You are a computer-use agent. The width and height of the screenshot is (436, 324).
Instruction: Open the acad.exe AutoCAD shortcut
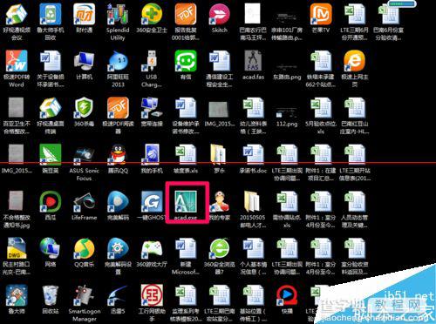point(186,202)
